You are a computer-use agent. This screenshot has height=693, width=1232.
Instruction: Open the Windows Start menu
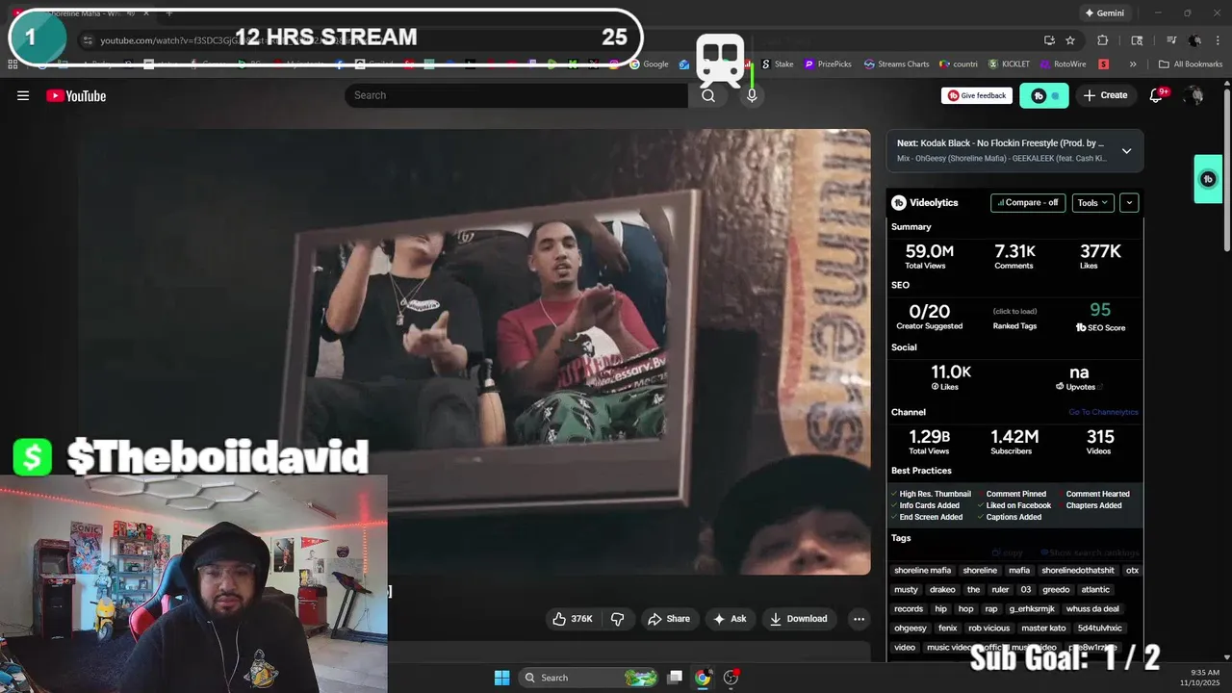[501, 678]
